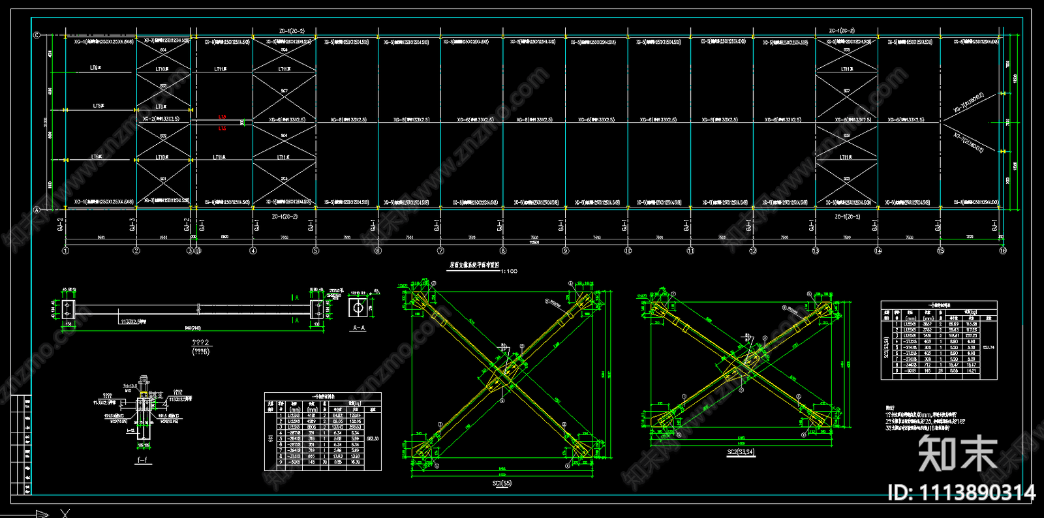Click grid axis bubble number 15
Screen dimensions: 1044x518
(940, 251)
